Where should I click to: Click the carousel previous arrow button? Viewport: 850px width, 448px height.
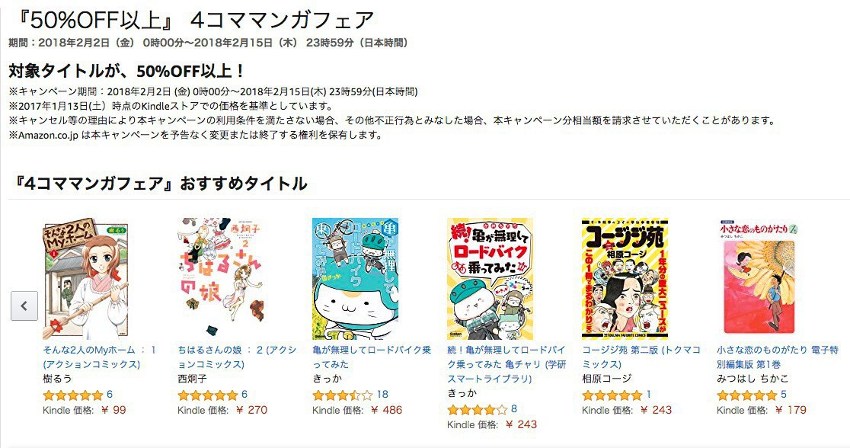(x=24, y=306)
